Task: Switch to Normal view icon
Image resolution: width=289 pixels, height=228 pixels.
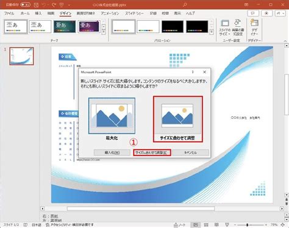Action: 196,225
